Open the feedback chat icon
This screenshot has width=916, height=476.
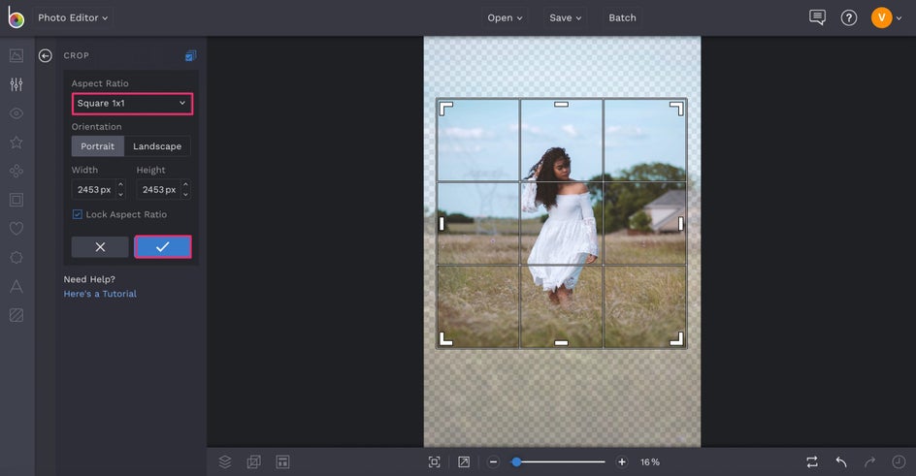[x=817, y=17]
